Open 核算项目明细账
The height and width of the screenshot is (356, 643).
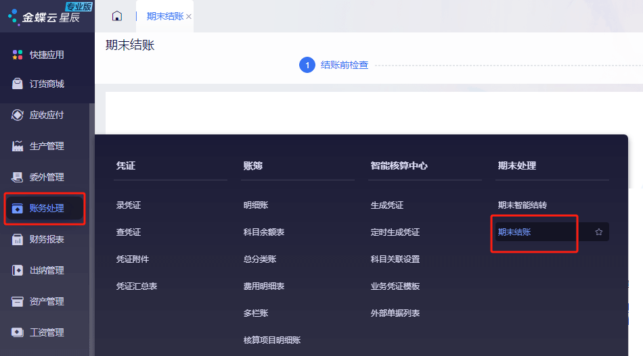272,340
